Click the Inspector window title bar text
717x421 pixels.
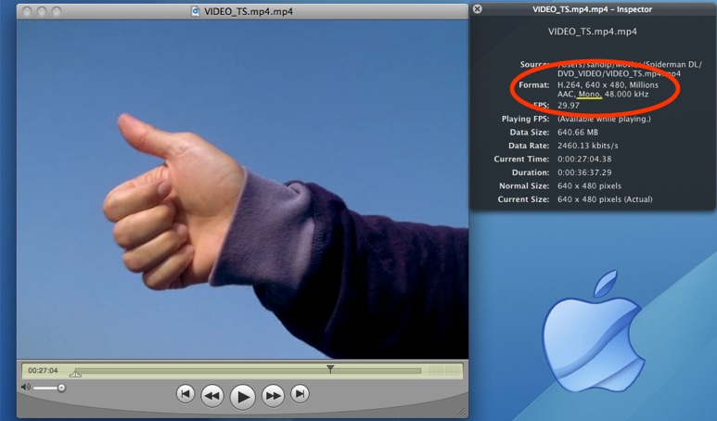point(592,9)
